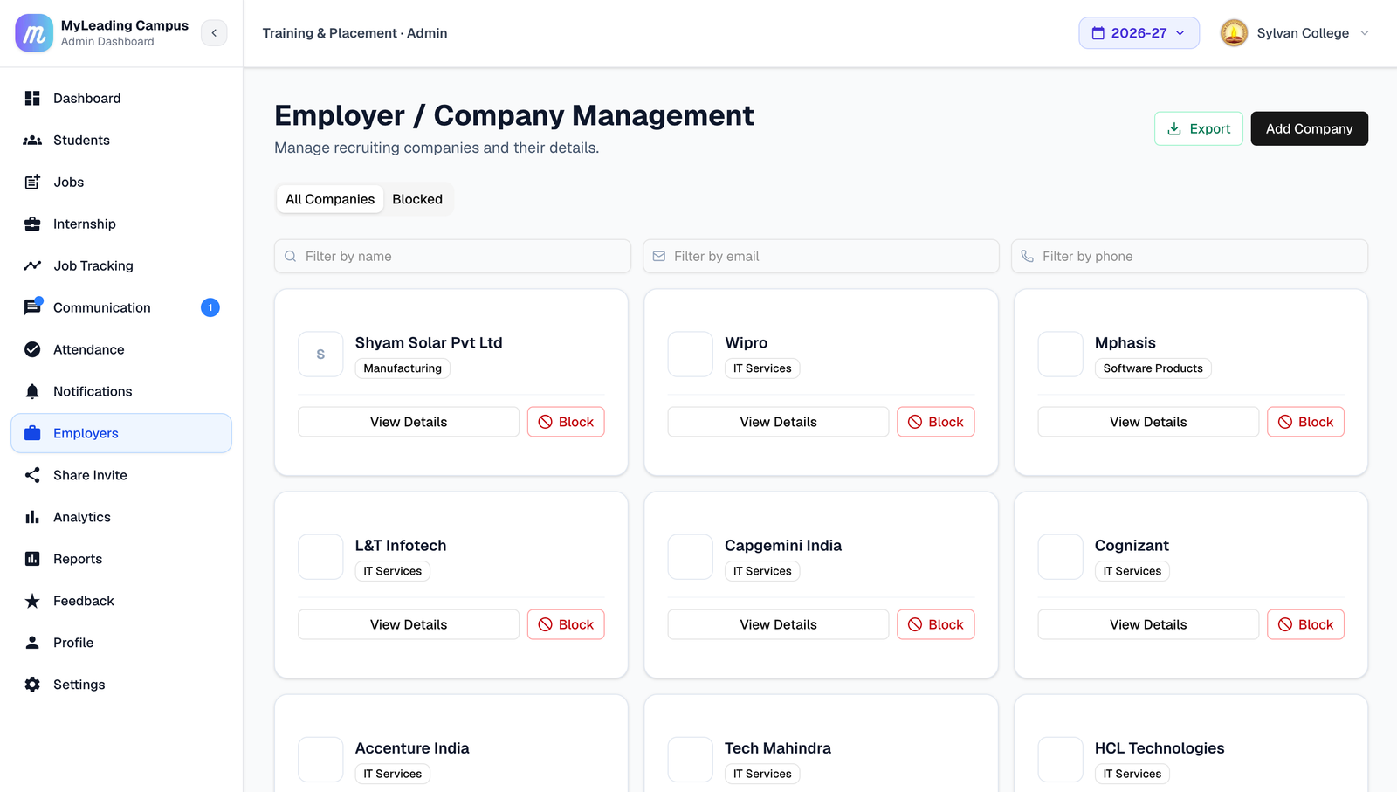The width and height of the screenshot is (1397, 792).
Task: Open the Students menu item
Action: 121,140
